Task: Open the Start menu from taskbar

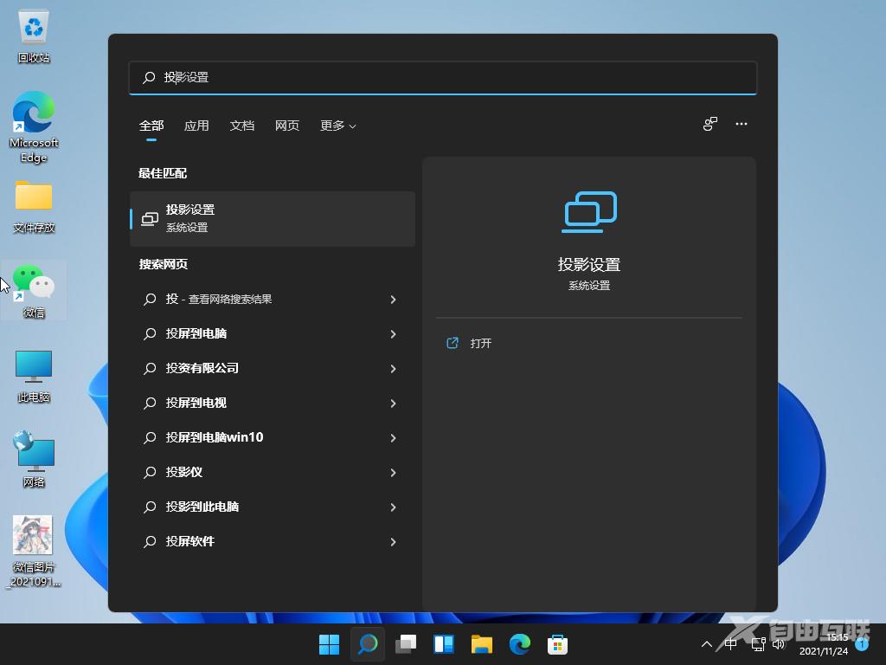Action: (x=329, y=644)
